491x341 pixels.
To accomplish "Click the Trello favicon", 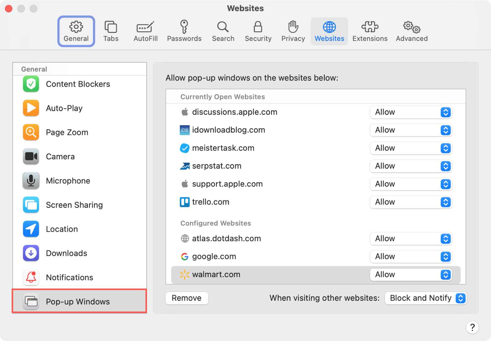I will pos(185,202).
